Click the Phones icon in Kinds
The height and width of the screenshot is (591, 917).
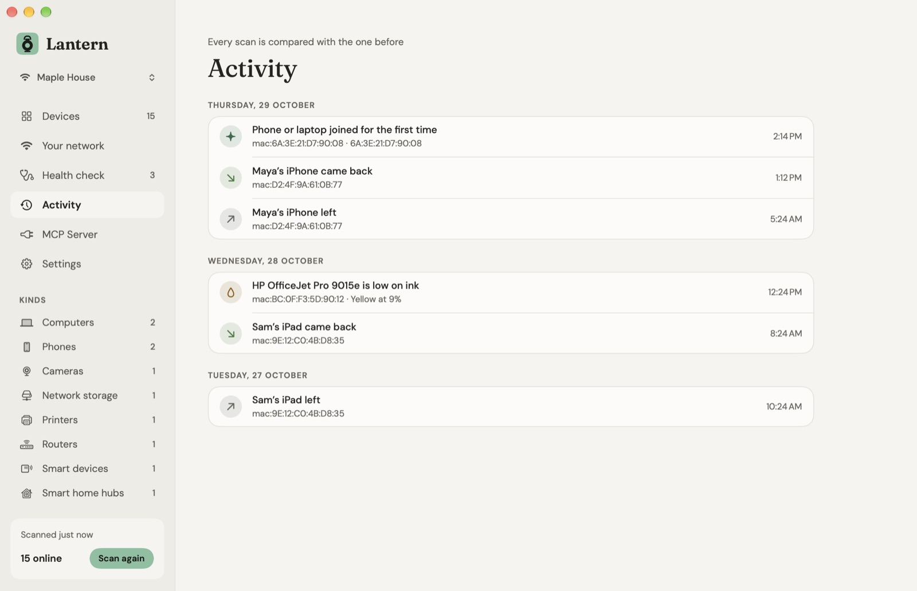[26, 347]
